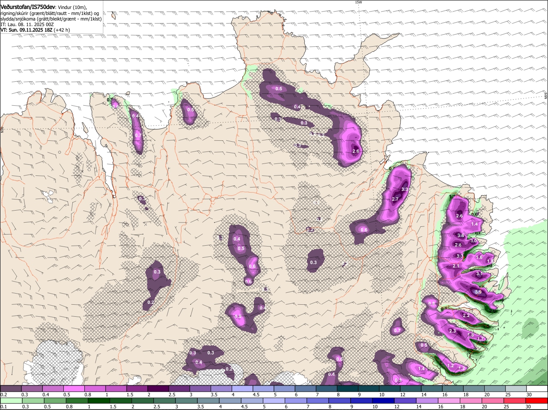The height and width of the screenshot is (410, 548).
Task: Pick snow scale swatch between 2 and 2.5
Action: (x=158, y=388)
